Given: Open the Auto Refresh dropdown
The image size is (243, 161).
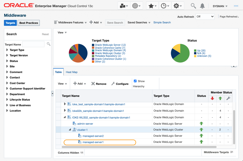Looking at the screenshot, I should [205, 17].
